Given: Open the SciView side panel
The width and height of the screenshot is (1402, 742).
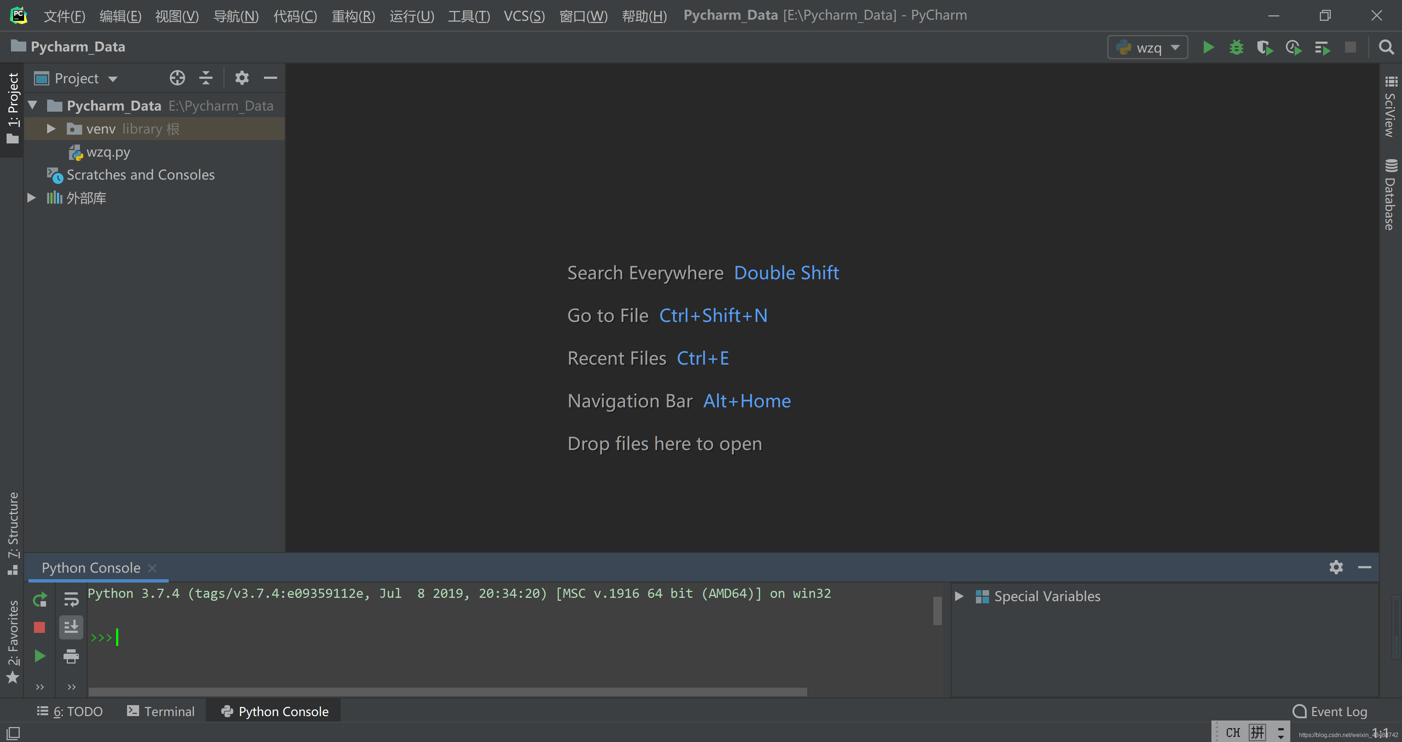Looking at the screenshot, I should (1391, 107).
